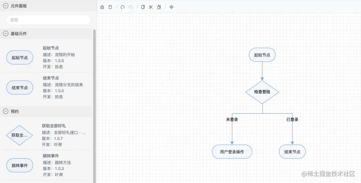Collapse the 预约 section
The height and width of the screenshot is (183, 361).
[x=6, y=111]
